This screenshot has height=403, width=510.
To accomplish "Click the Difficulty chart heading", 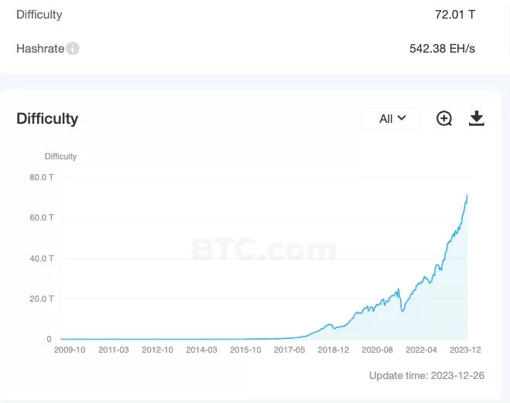I will coord(47,118).
